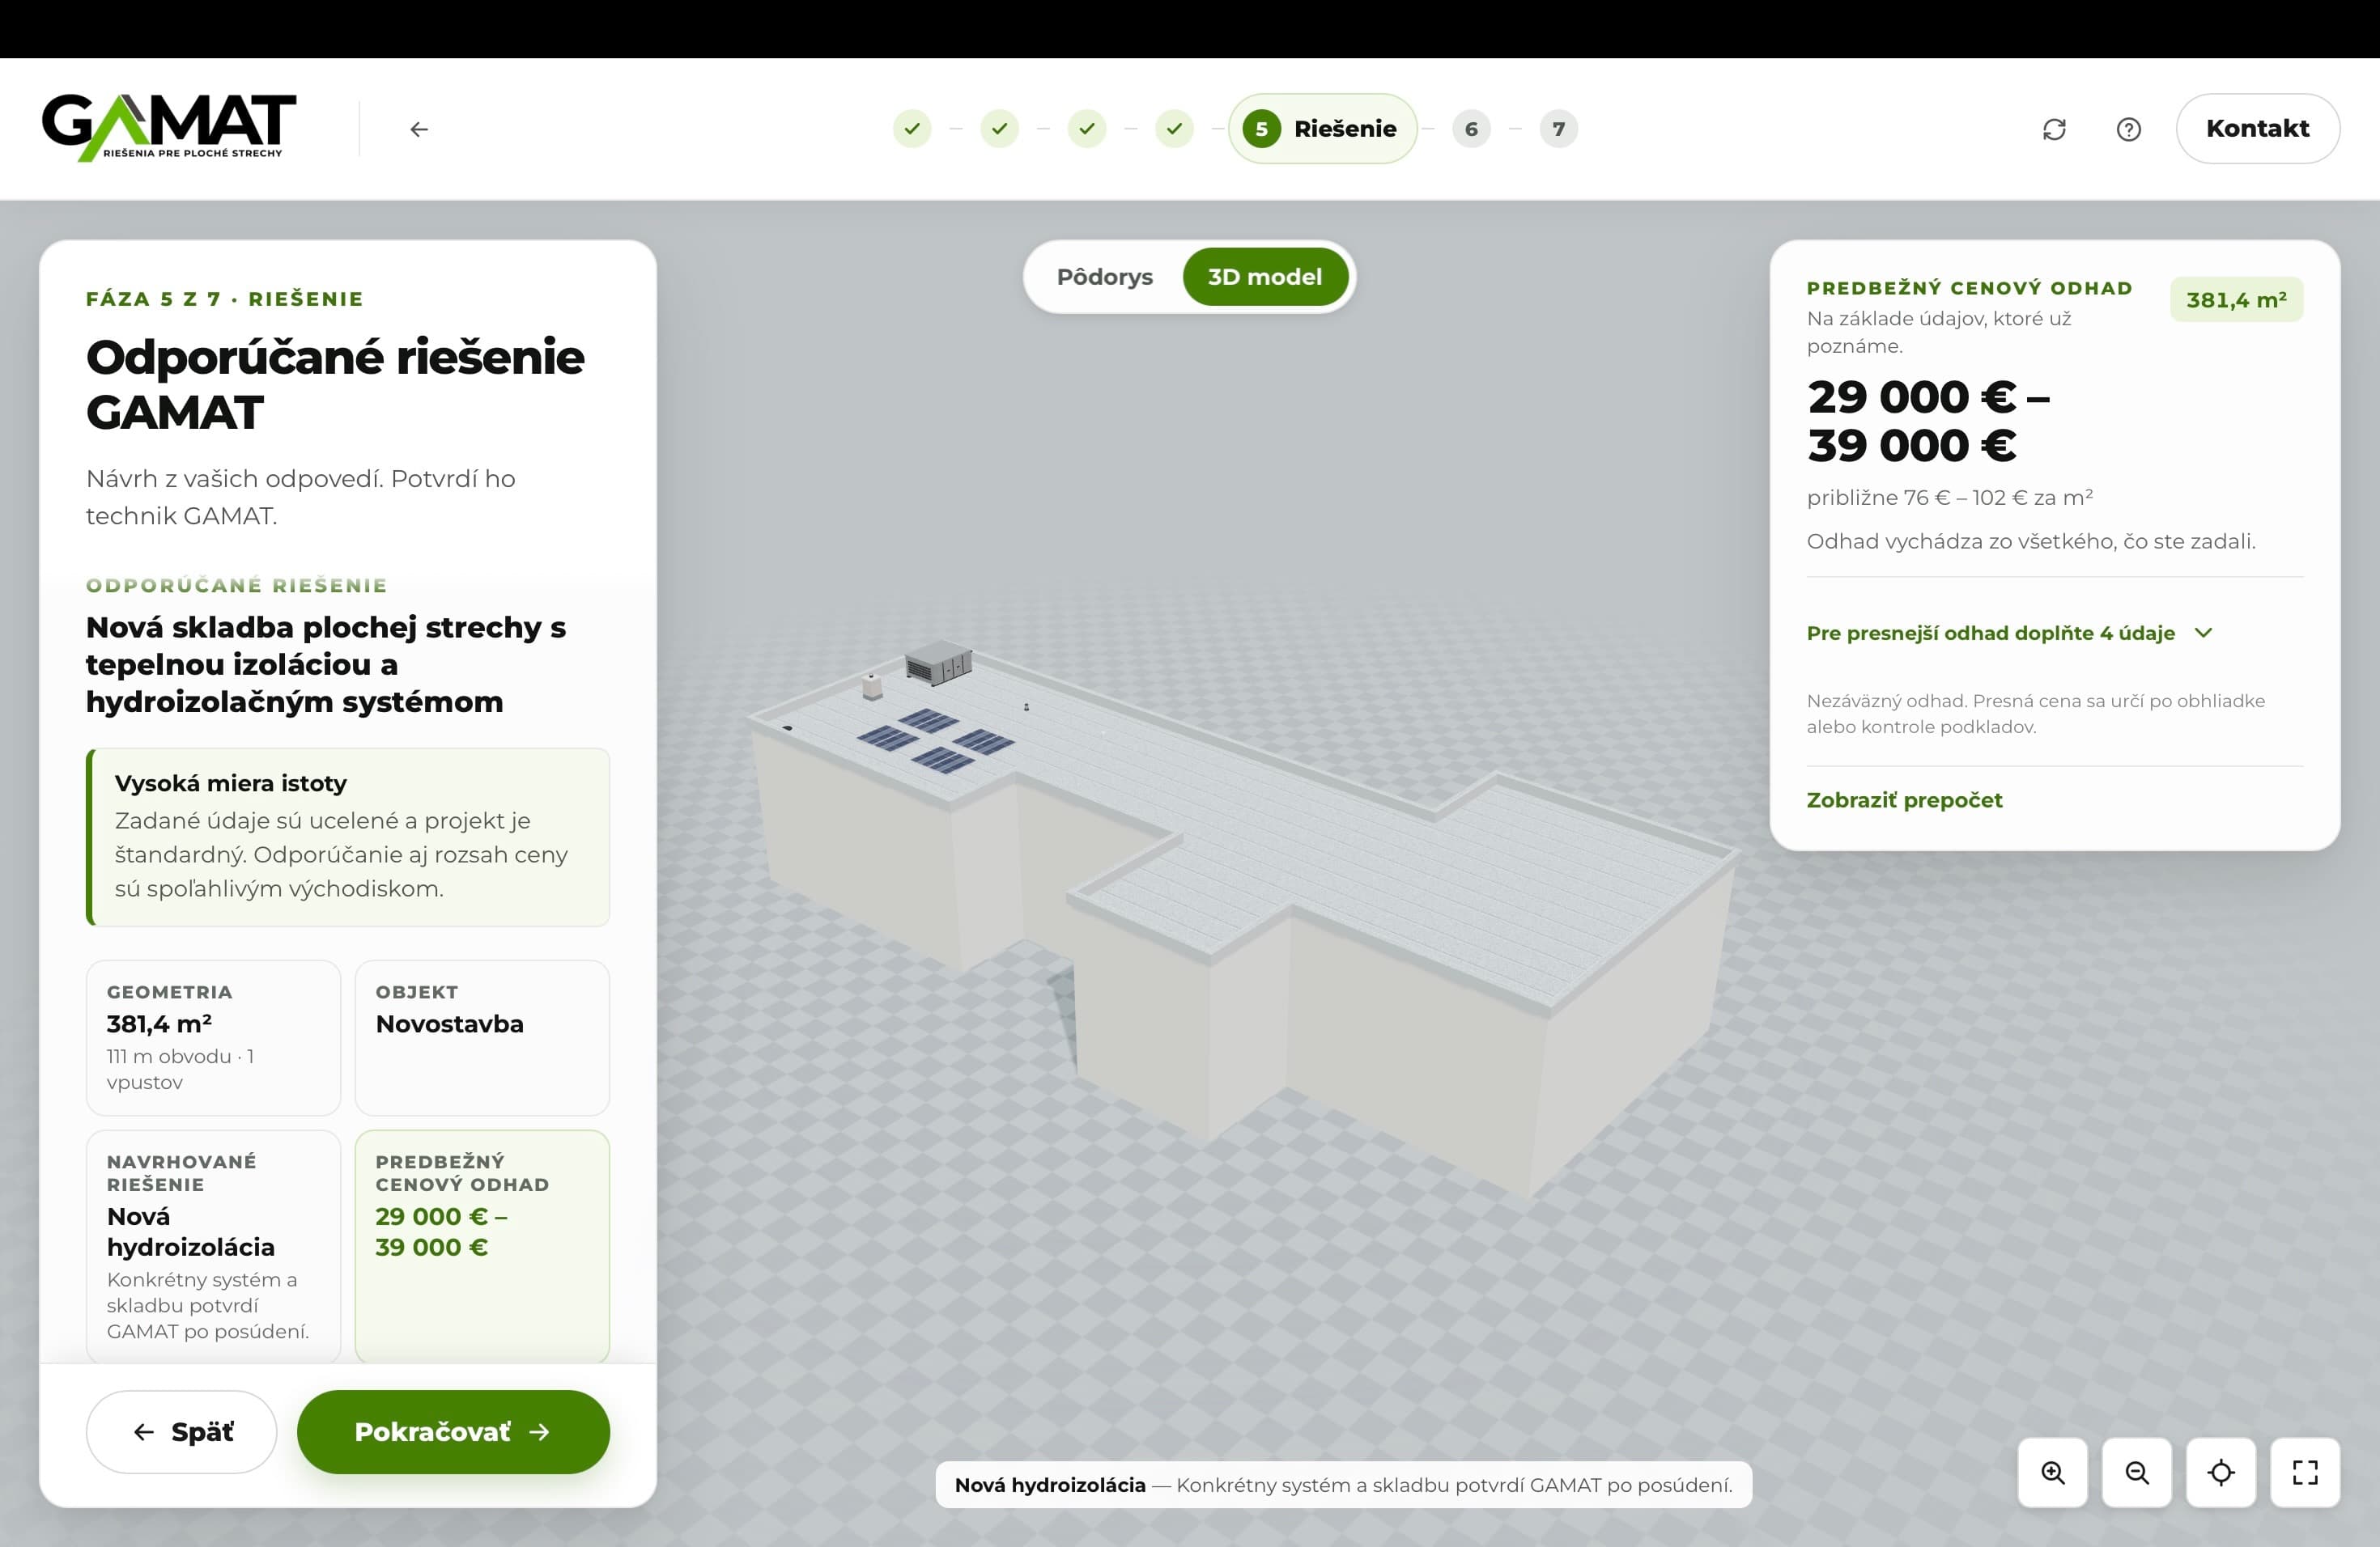The height and width of the screenshot is (1547, 2380).
Task: Select current step 5 Riešenie
Action: coord(1322,129)
